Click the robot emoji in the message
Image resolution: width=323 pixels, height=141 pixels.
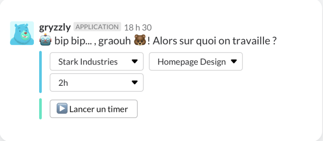(x=46, y=41)
